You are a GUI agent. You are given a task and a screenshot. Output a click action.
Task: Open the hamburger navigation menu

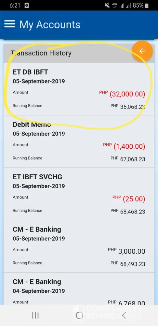tap(9, 24)
